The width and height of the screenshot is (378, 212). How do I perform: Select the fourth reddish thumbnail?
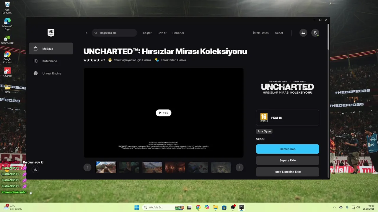click(x=175, y=167)
